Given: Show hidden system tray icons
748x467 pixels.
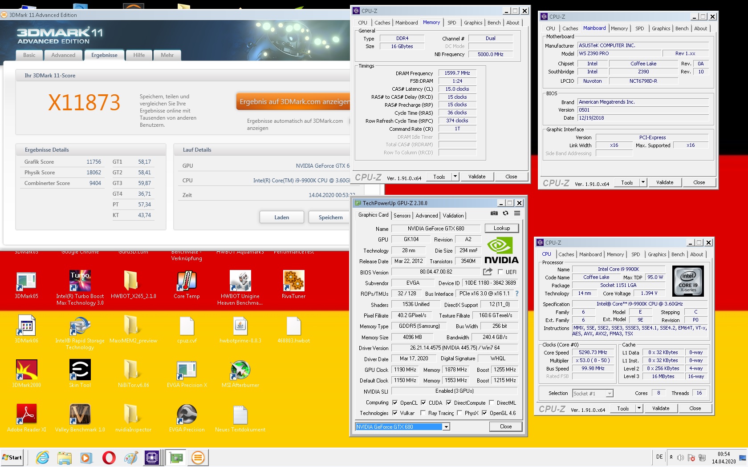Looking at the screenshot, I should coord(671,457).
